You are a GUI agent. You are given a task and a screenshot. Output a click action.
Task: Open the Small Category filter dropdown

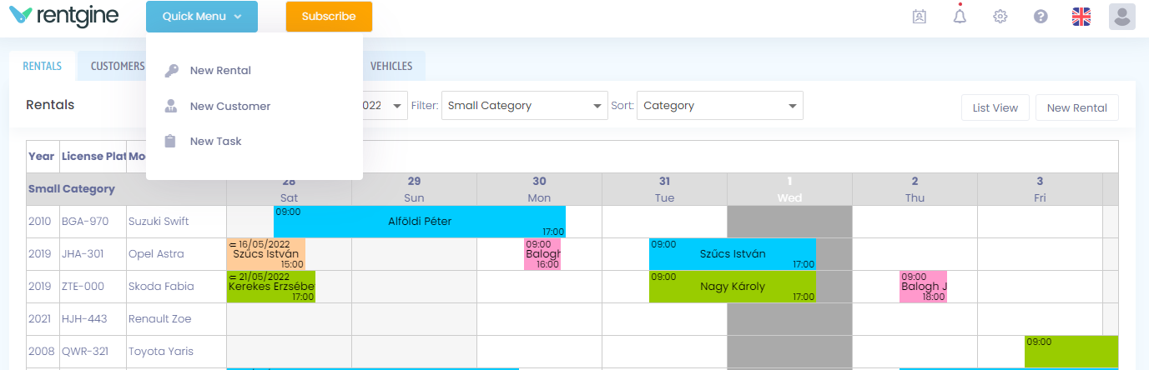coord(525,106)
